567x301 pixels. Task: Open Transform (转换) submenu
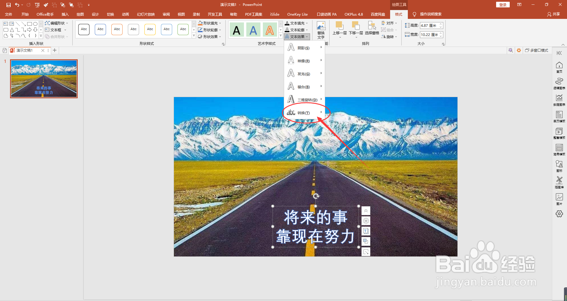click(304, 112)
